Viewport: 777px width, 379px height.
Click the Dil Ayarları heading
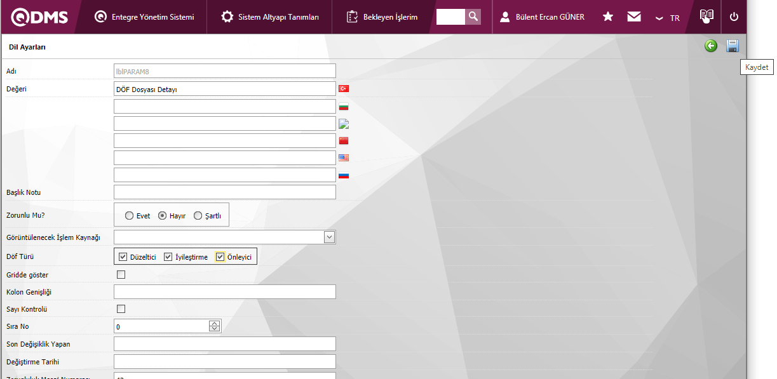(27, 47)
